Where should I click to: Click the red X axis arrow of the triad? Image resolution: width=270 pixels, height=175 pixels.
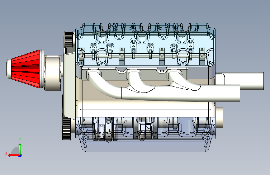(13, 155)
